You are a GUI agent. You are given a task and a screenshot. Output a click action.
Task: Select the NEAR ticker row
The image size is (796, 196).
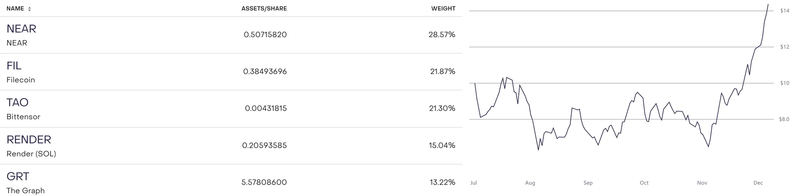21,29
